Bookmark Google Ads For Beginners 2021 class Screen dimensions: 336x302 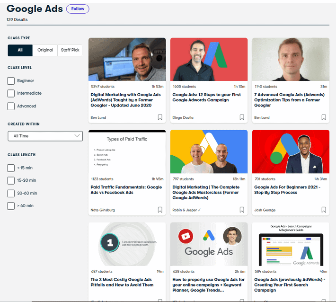(x=324, y=210)
